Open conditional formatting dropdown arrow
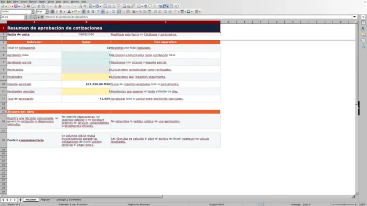 200,11
